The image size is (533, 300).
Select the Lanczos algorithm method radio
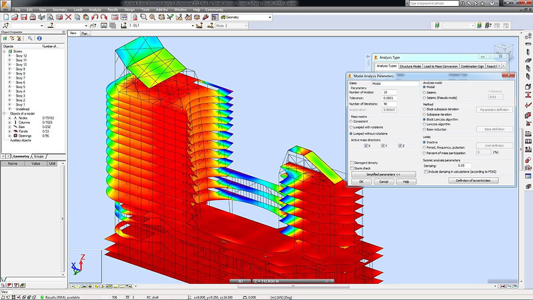[x=424, y=125]
